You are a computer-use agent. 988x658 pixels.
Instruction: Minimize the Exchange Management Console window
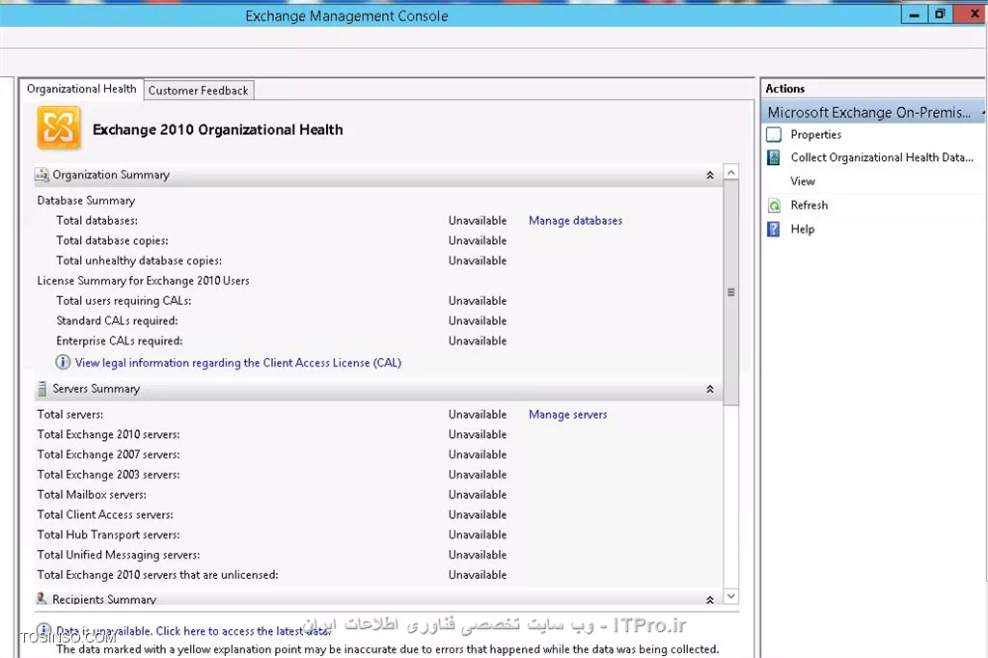[x=915, y=14]
